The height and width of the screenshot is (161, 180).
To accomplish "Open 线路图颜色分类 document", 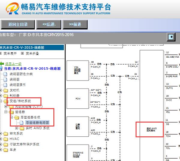I will [21, 74].
